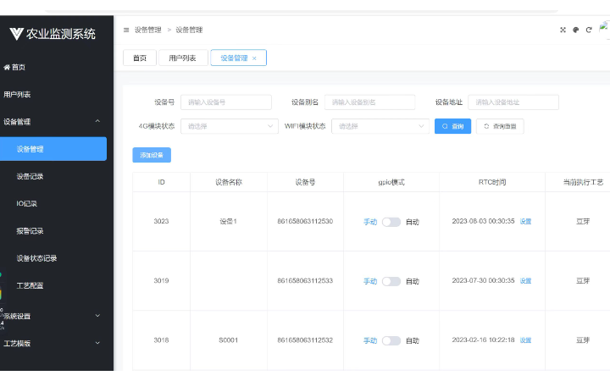Screen dimensions: 610x381
Task: Switch to the 首页 tab
Action: point(140,58)
